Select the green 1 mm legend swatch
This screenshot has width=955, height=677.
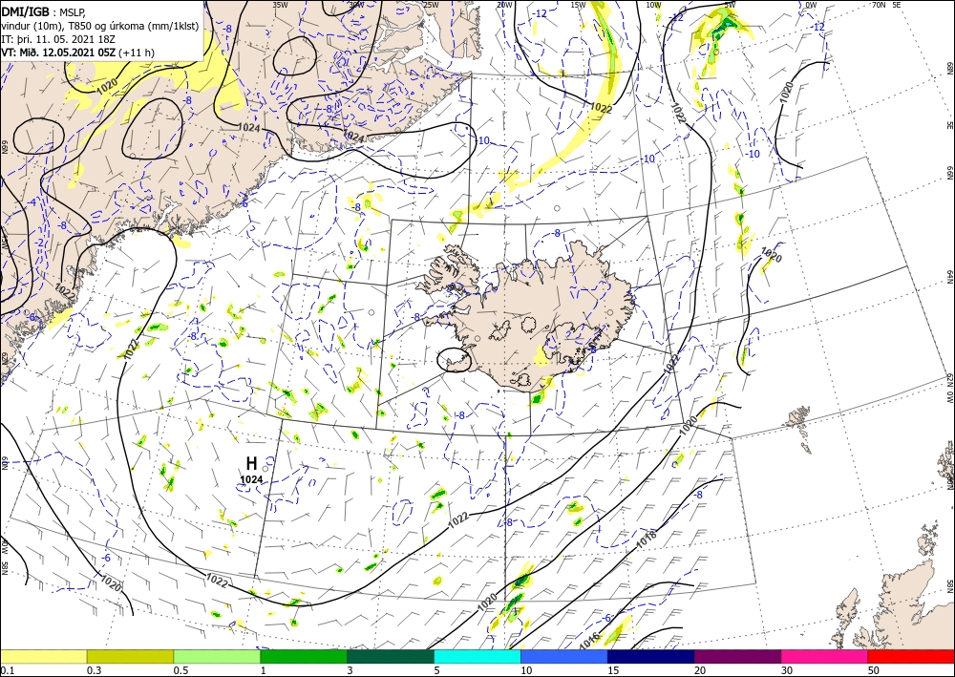[304, 656]
